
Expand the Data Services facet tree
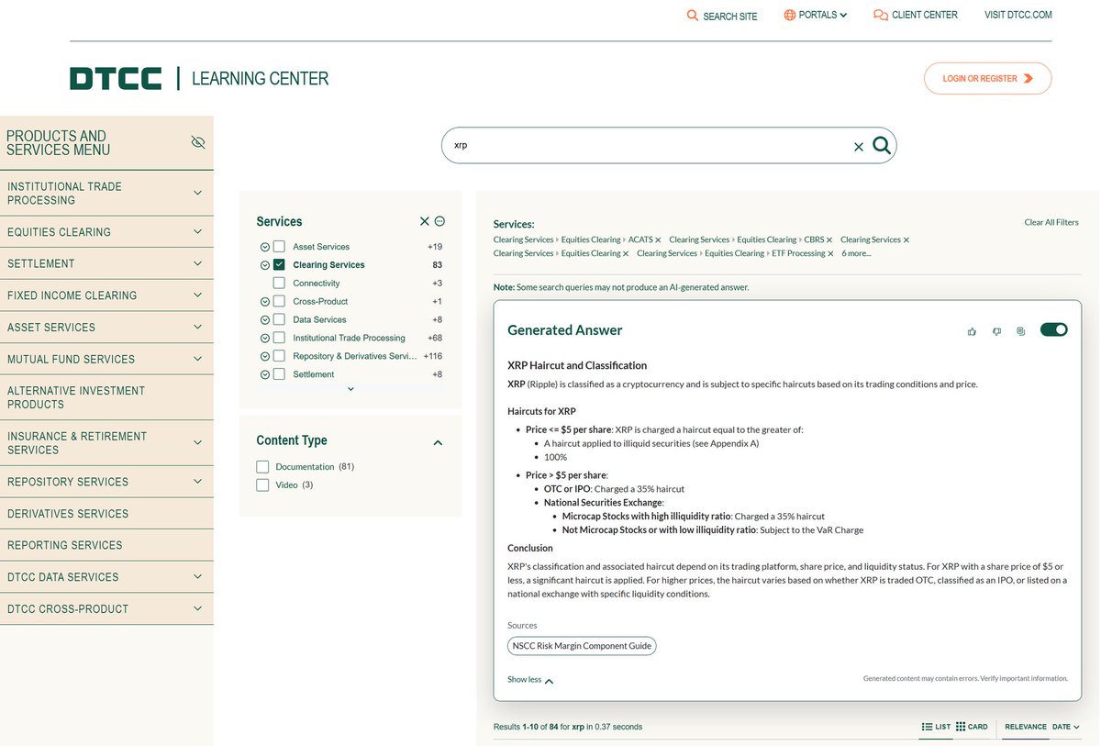pyautogui.click(x=265, y=320)
